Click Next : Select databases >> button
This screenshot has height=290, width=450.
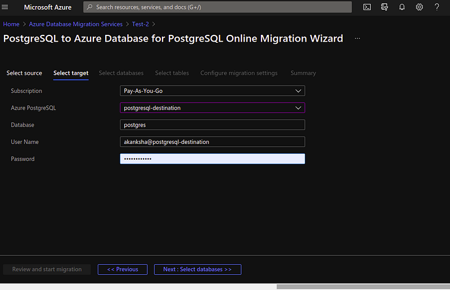[197, 269]
